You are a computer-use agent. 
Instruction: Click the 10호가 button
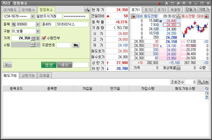tap(204, 9)
